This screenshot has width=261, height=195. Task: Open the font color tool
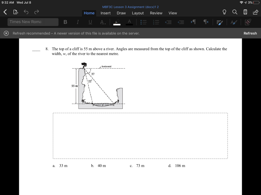(x=129, y=22)
